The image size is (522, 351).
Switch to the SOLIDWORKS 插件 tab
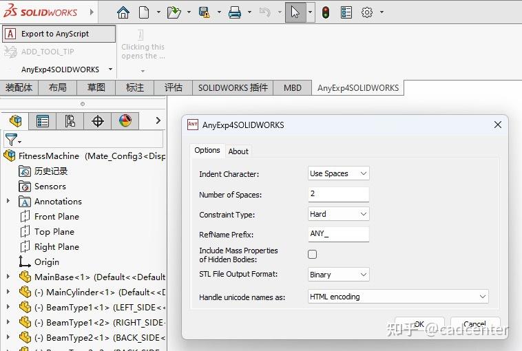point(233,87)
